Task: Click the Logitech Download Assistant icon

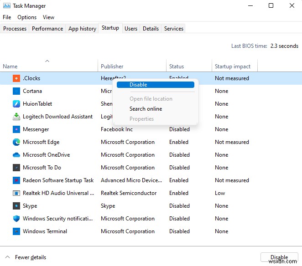Action: pos(16,117)
